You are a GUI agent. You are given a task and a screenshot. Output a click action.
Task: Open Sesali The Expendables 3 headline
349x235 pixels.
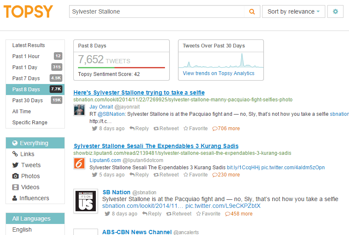coord(156,146)
